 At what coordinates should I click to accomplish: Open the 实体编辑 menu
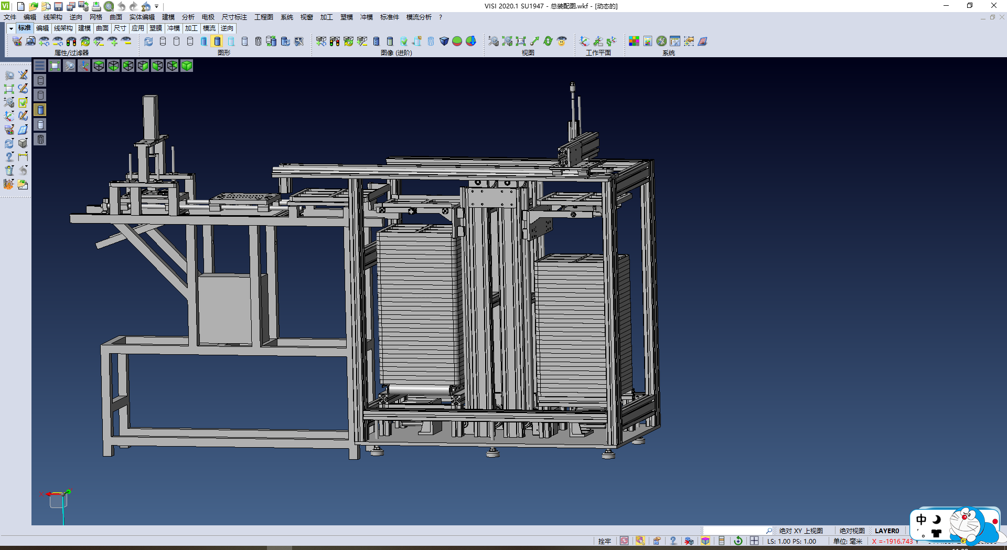pos(142,17)
